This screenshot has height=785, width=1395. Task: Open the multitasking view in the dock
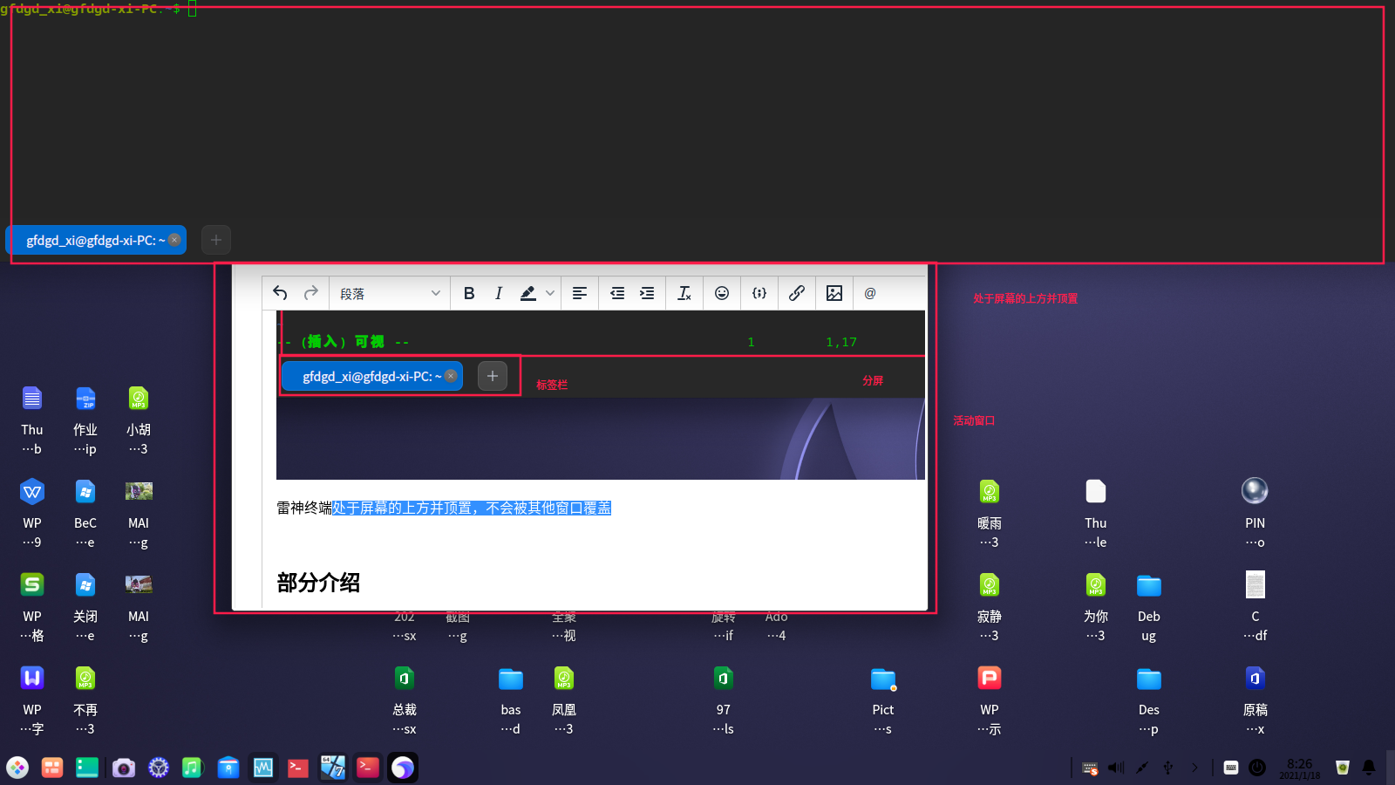[52, 768]
